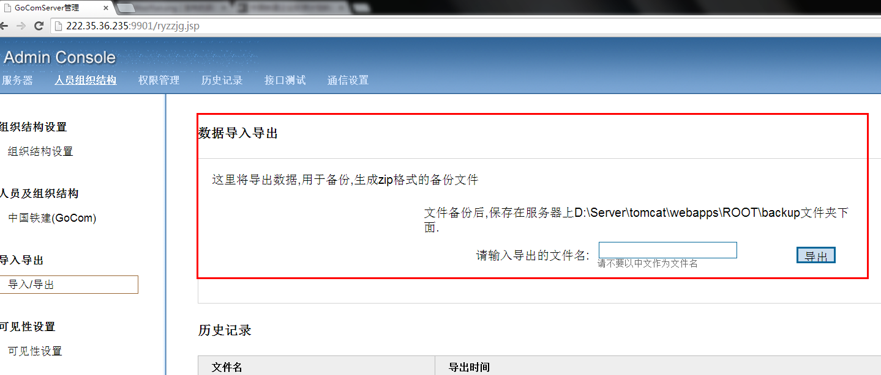Click the 导出 button
The width and height of the screenshot is (881, 375).
(815, 256)
